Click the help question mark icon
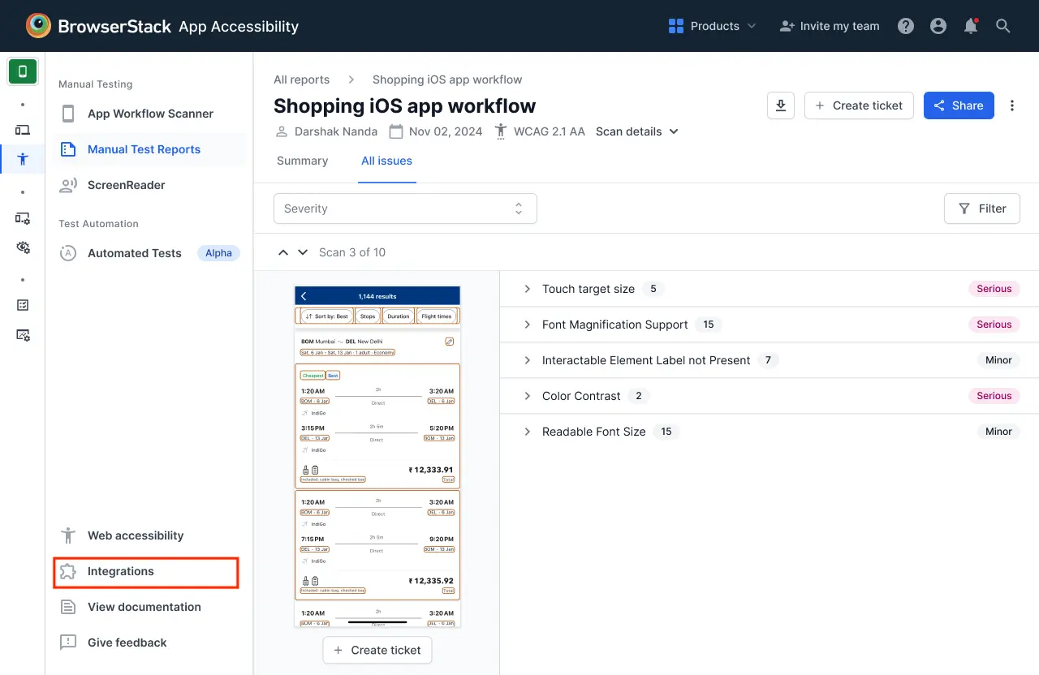 (x=906, y=26)
